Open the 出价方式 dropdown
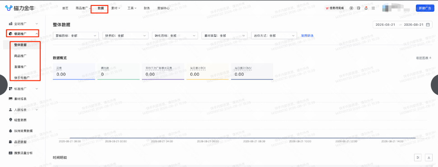Image resolution: width=438 pixels, height=167 pixels. click(274, 36)
